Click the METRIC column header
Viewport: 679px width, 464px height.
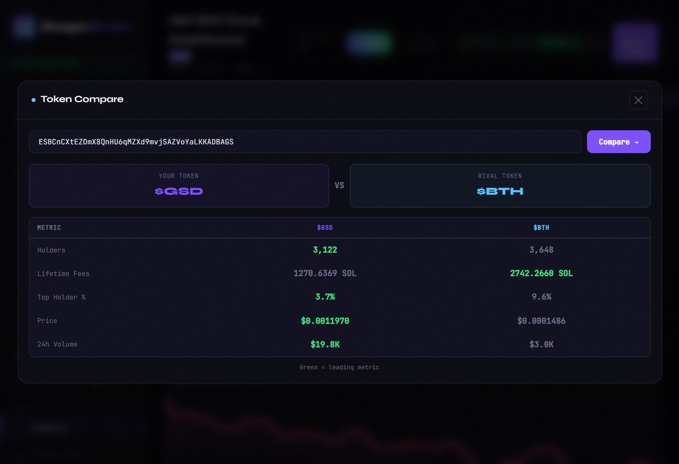(49, 227)
